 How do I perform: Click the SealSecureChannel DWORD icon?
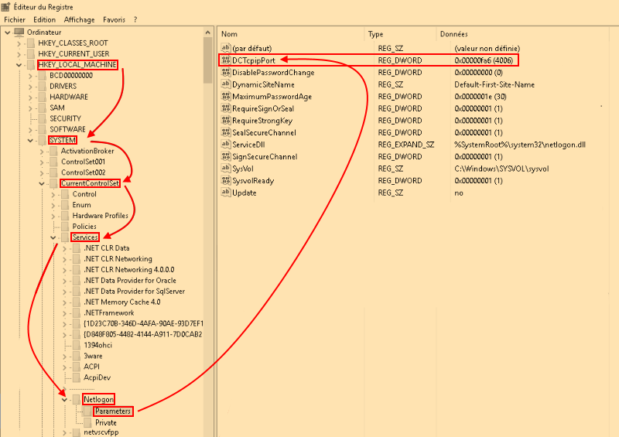pyautogui.click(x=226, y=132)
